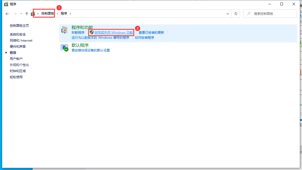Select 控制面板 in the address breadcrumb
This screenshot has width=302, height=170.
(x=47, y=14)
